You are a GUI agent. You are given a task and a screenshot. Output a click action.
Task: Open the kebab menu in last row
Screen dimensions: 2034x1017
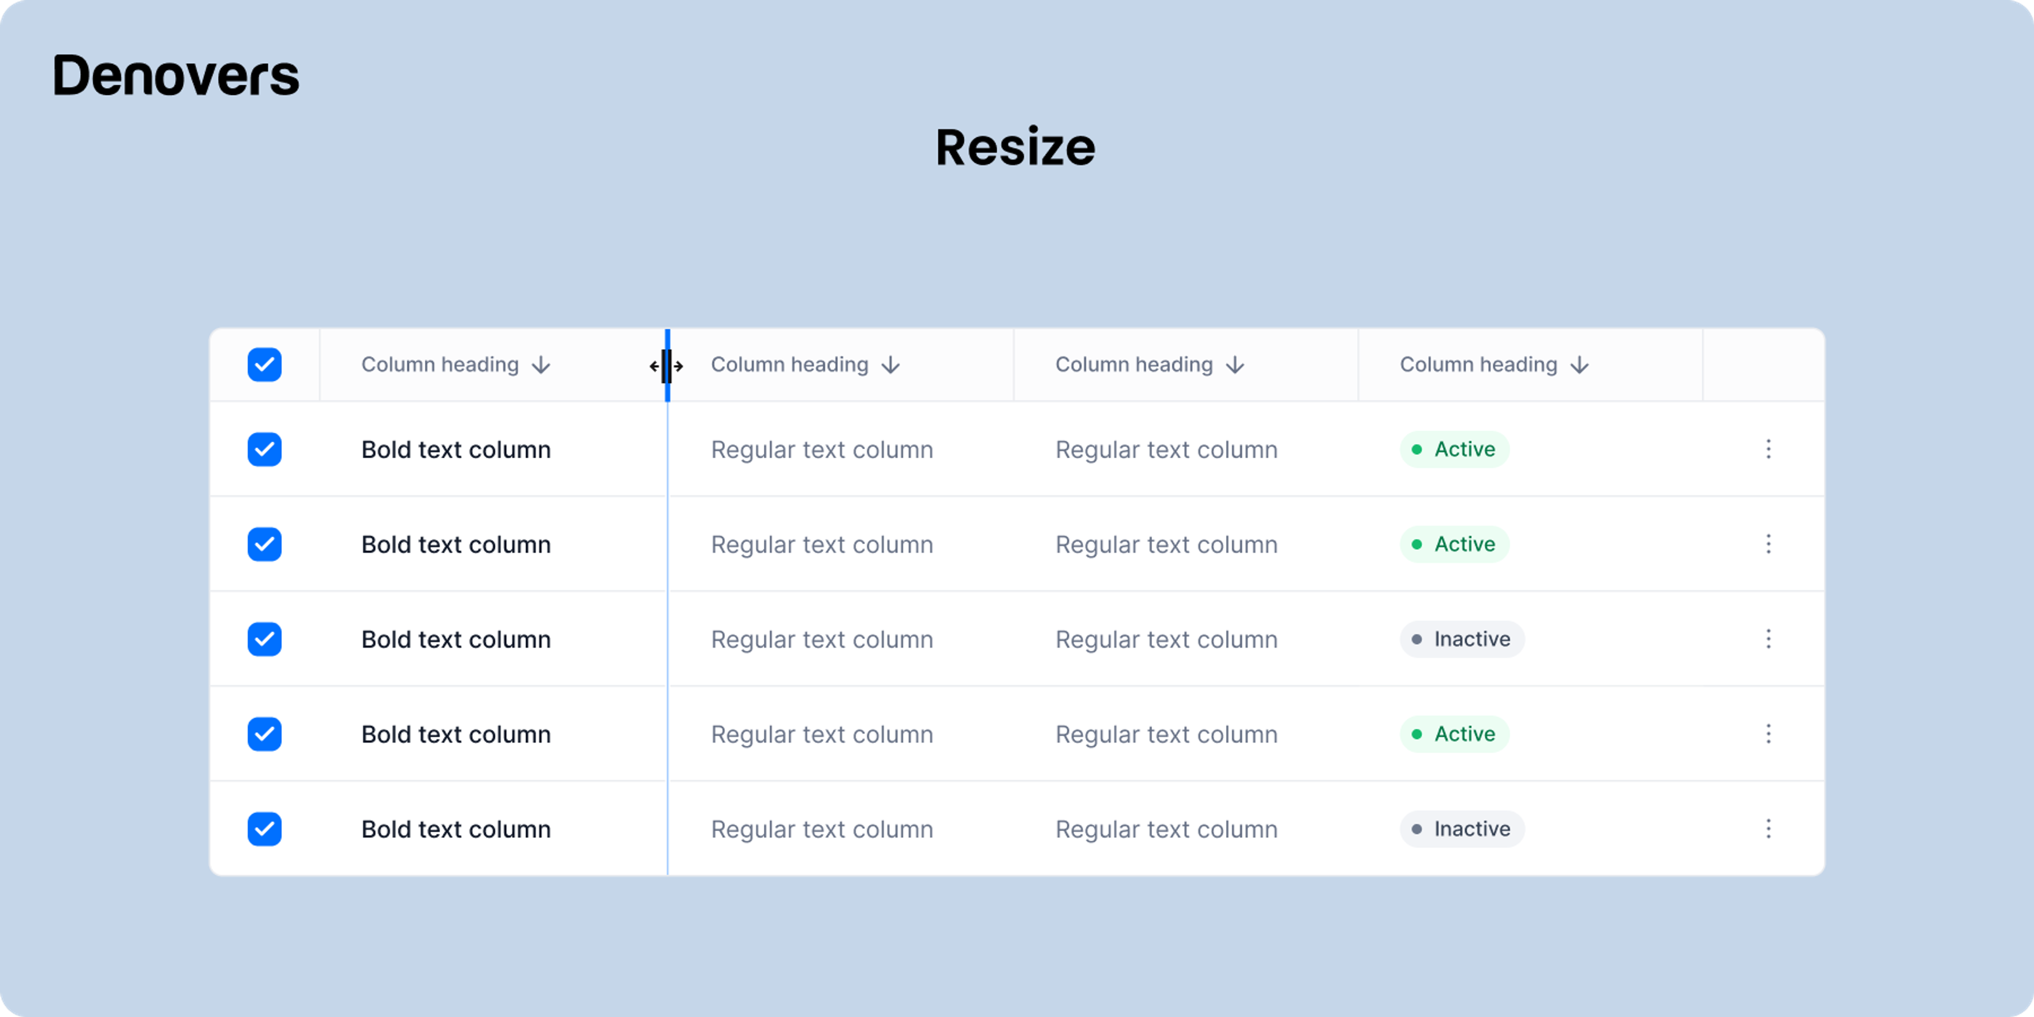[1768, 828]
